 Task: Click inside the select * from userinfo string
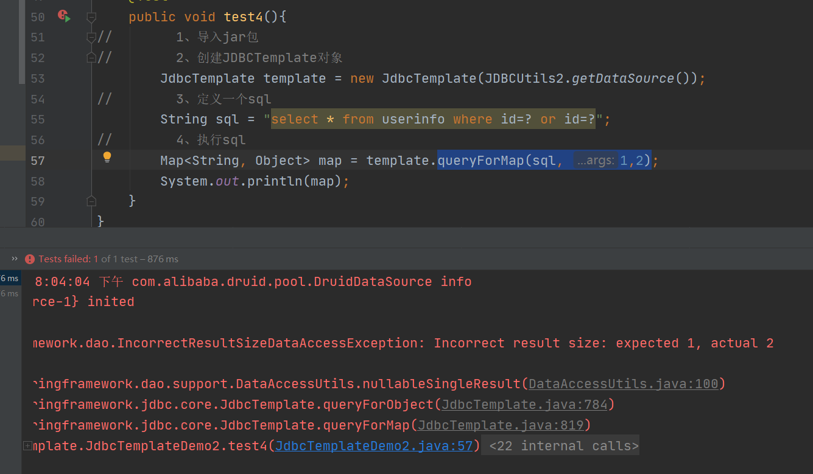[x=433, y=119]
